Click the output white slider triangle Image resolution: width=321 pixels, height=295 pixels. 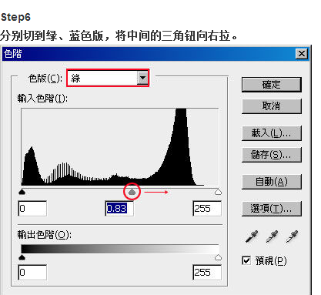(218, 257)
